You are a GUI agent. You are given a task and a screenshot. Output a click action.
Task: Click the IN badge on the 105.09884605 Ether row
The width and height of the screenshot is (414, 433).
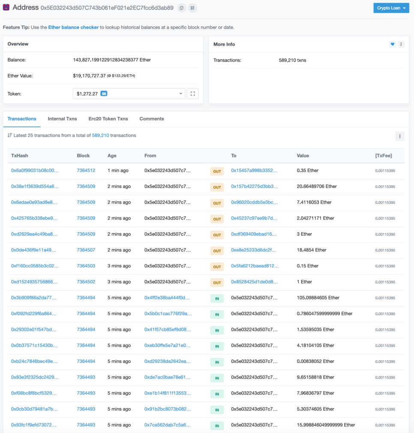(217, 298)
